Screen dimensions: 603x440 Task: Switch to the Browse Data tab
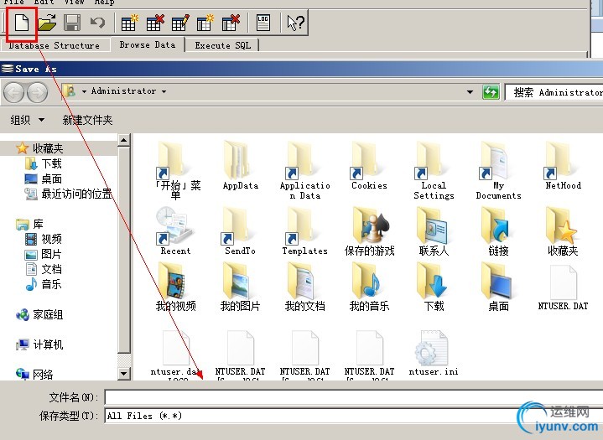148,44
